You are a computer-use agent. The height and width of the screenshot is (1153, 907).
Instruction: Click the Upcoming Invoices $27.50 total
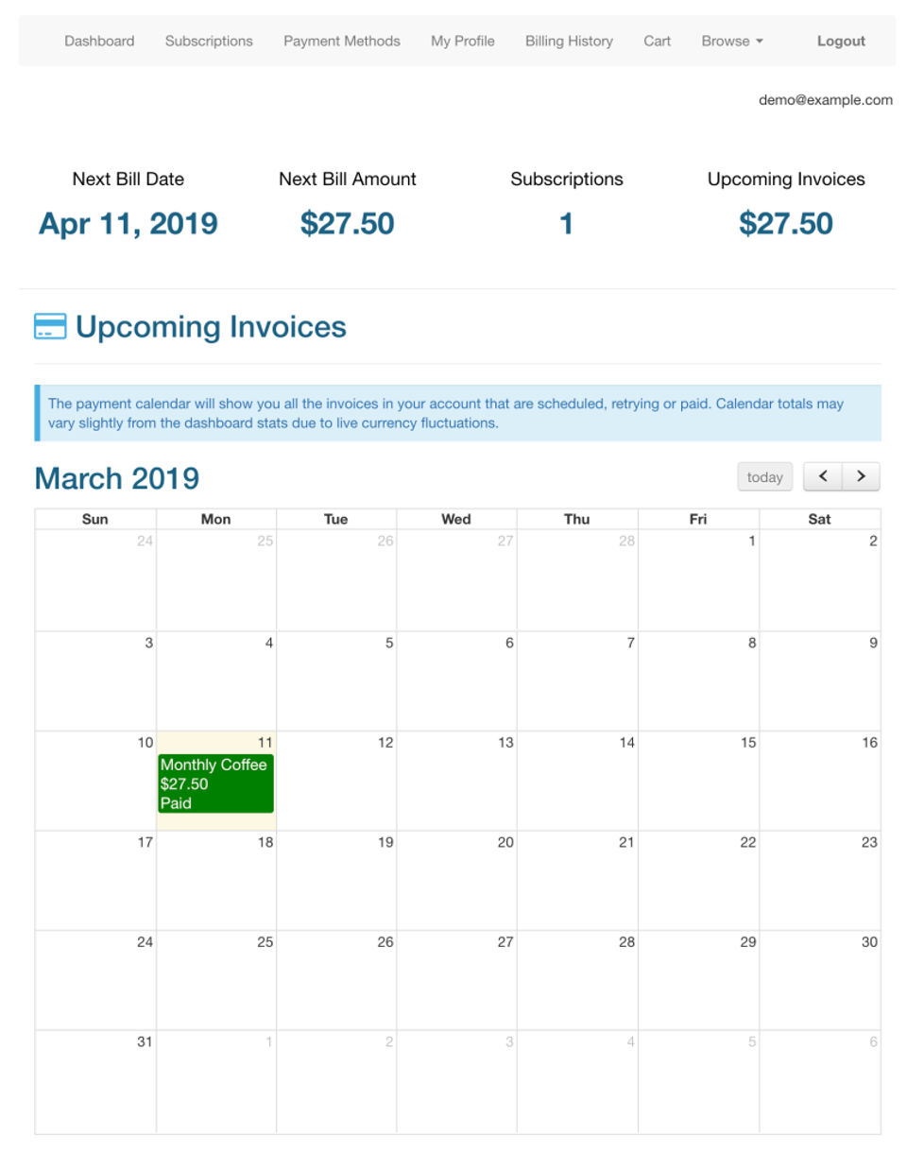786,224
